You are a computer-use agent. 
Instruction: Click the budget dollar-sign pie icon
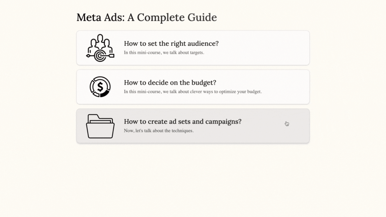[100, 87]
